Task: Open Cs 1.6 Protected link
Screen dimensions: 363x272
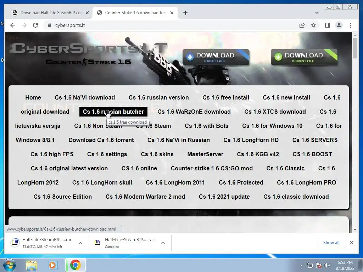Action: (241, 182)
